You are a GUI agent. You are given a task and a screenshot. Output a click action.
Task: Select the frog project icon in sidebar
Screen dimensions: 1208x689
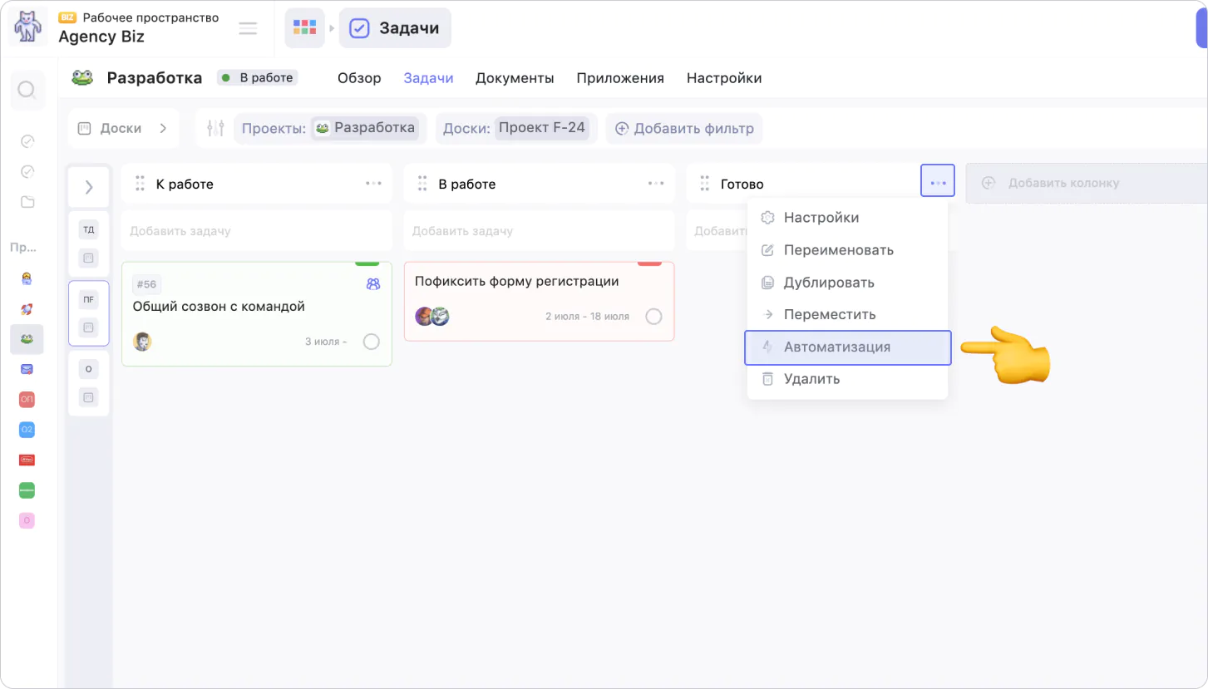(27, 339)
